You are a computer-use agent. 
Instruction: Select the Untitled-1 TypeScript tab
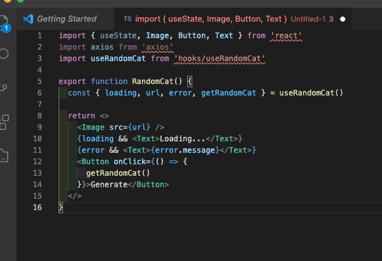pyautogui.click(x=232, y=19)
